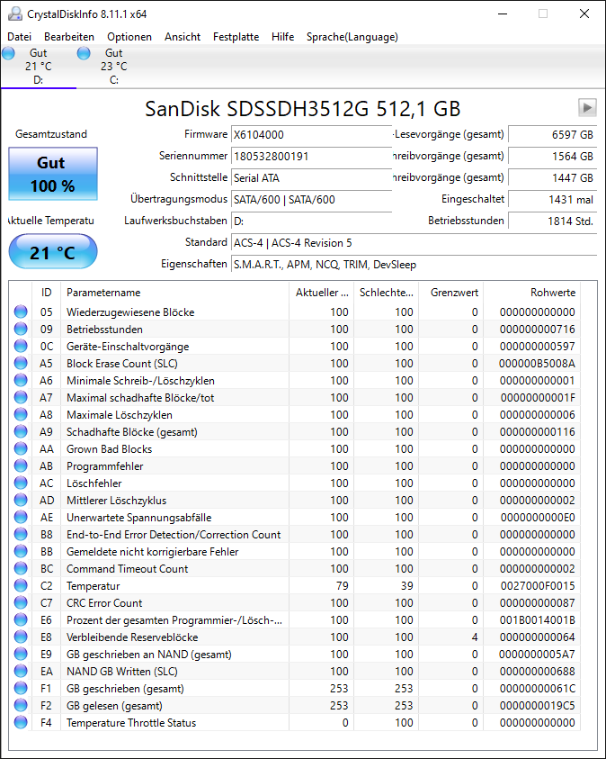The width and height of the screenshot is (606, 759).
Task: Click the drive title SanDisk SDSSDH3512G 512,1 GB
Action: click(302, 108)
